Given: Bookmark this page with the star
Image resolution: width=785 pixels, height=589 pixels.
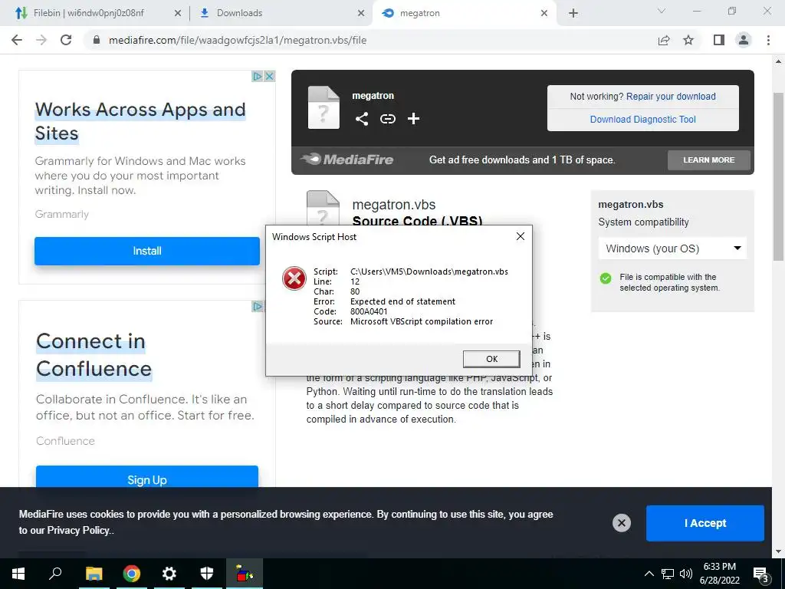Looking at the screenshot, I should [x=688, y=40].
